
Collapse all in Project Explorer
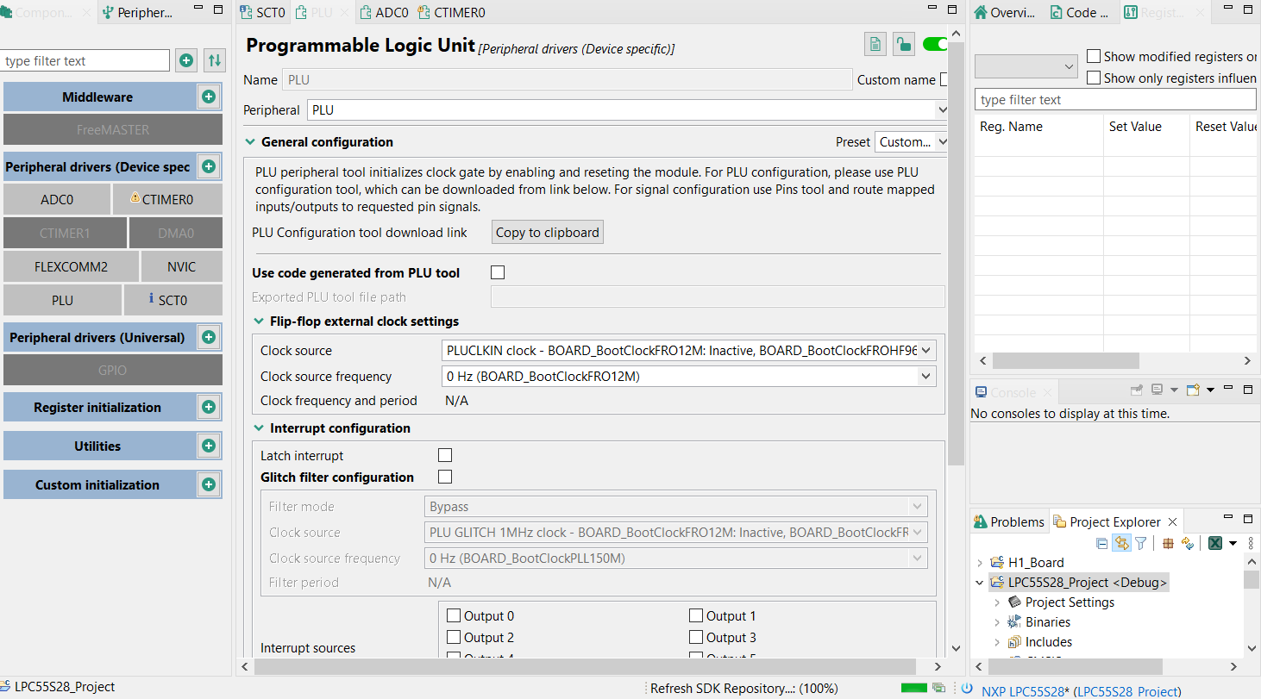pos(1101,543)
